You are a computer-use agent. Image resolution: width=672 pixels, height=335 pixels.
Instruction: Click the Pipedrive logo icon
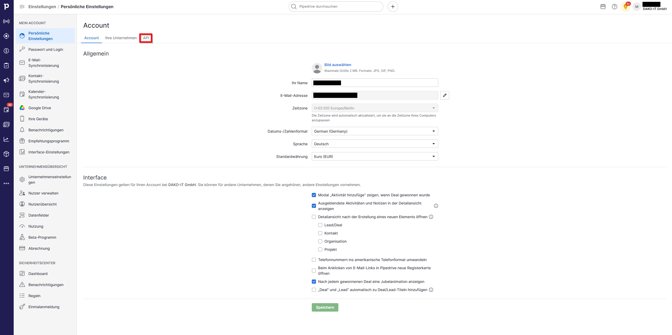pos(7,6)
